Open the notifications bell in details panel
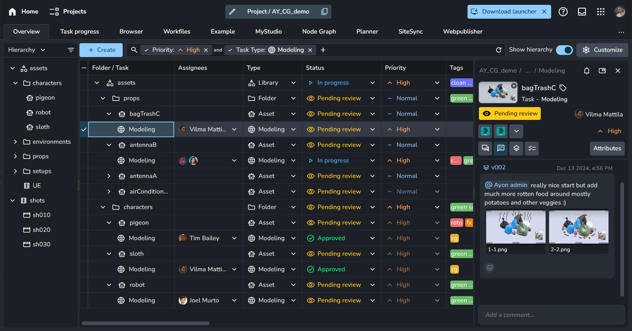This screenshot has width=632, height=331. [x=586, y=71]
